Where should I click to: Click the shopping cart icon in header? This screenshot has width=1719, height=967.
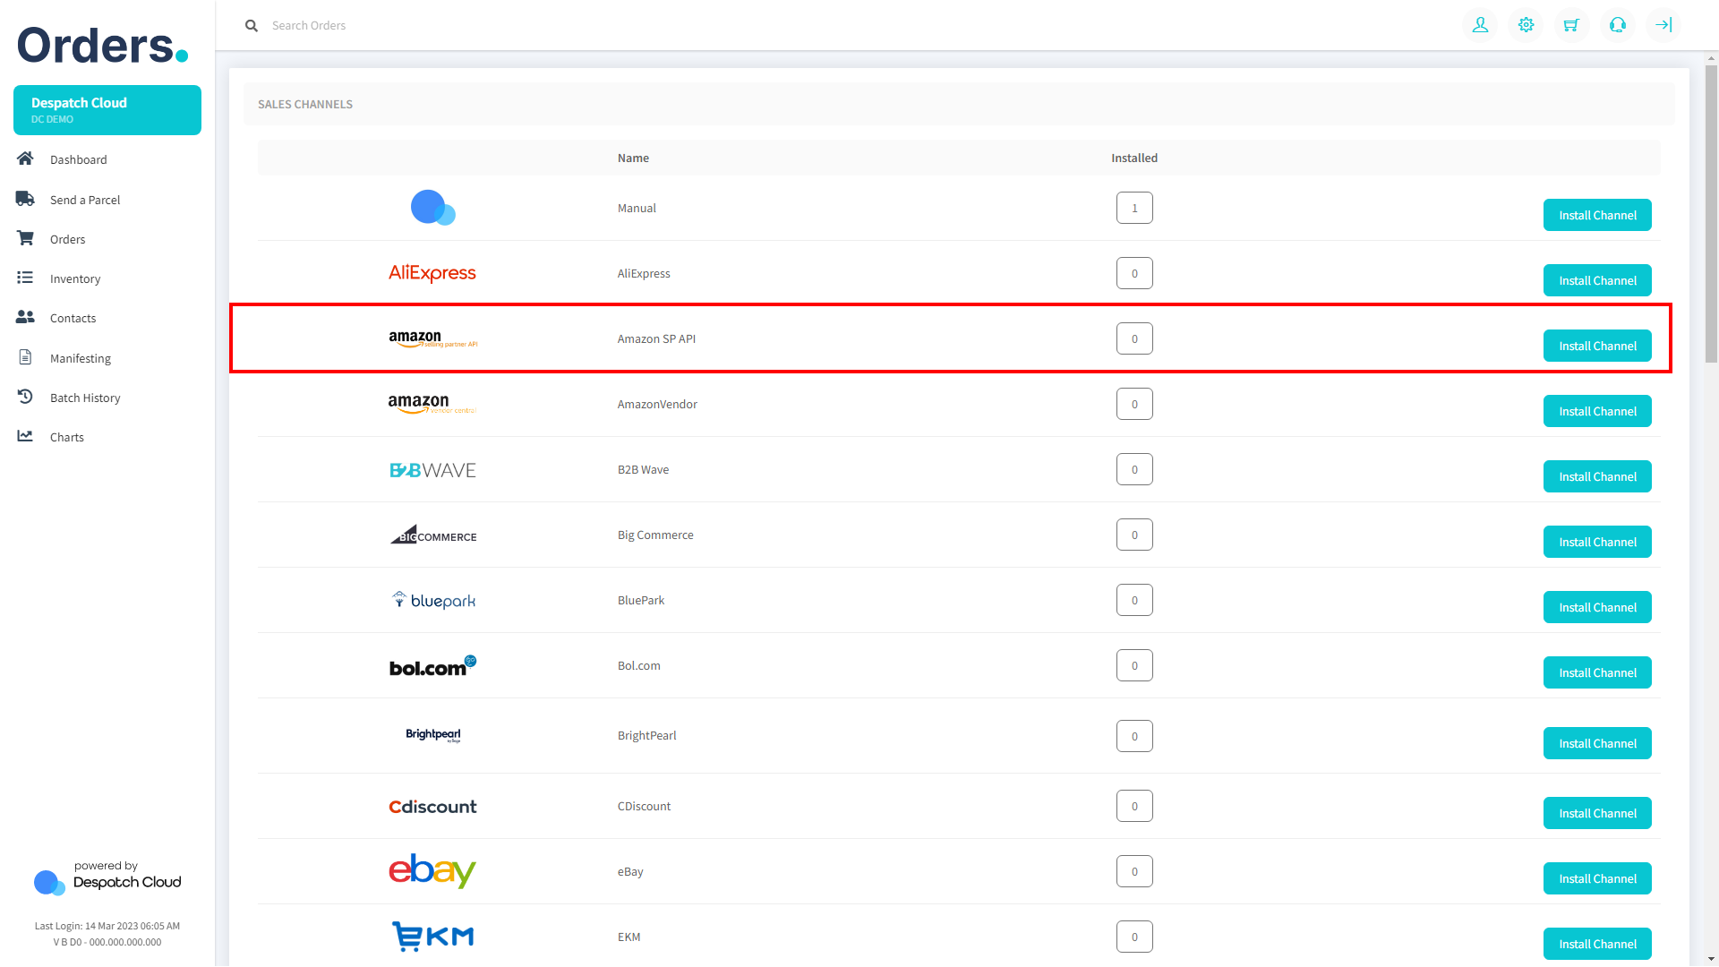tap(1571, 25)
